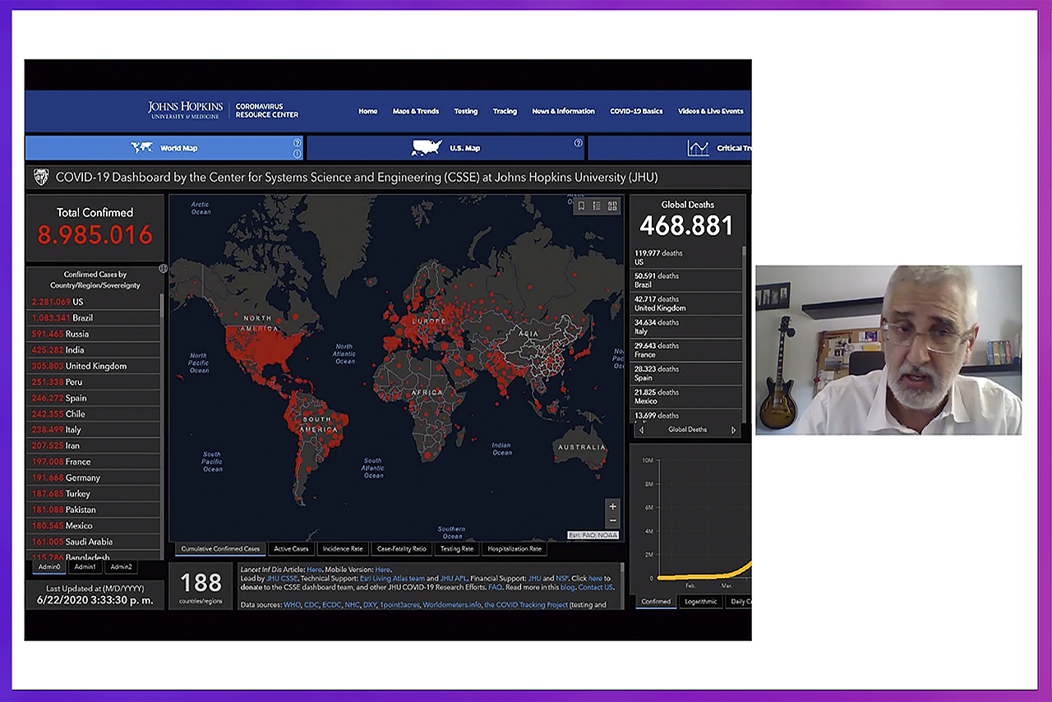Select the Admin0 list tab
This screenshot has height=702, width=1052.
point(49,566)
